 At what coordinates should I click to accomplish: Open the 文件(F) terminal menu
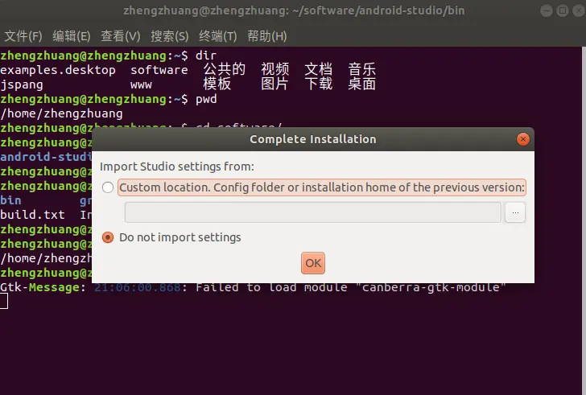pos(23,36)
